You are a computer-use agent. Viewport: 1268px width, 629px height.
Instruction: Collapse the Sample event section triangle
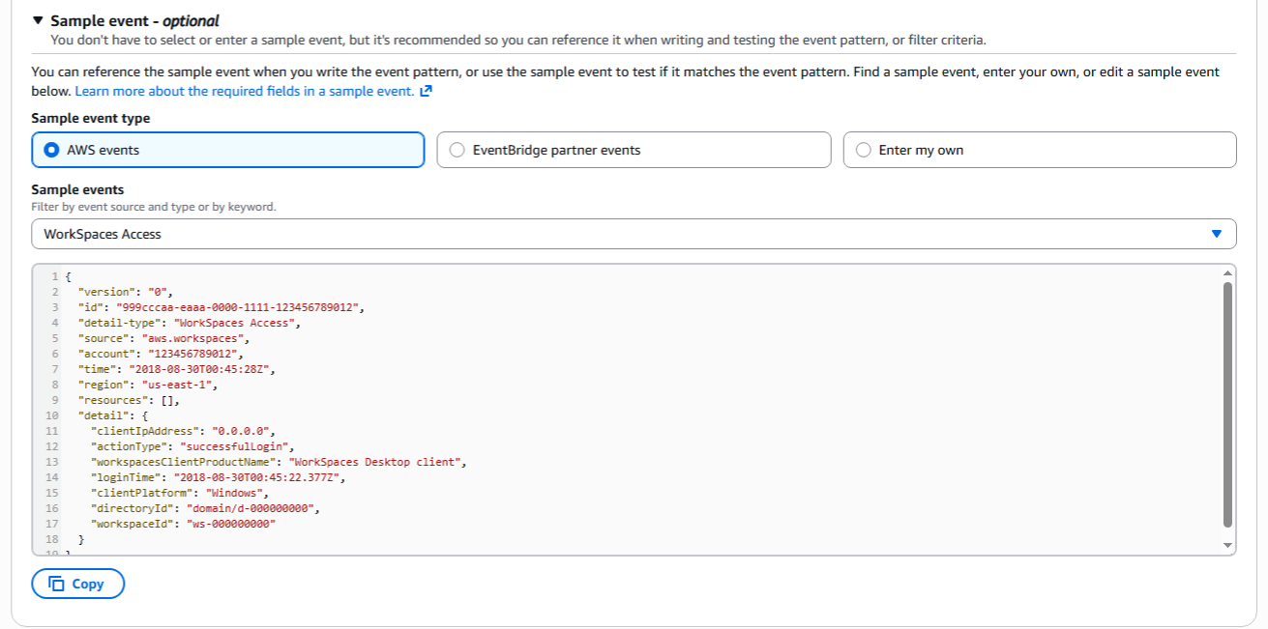(x=38, y=20)
